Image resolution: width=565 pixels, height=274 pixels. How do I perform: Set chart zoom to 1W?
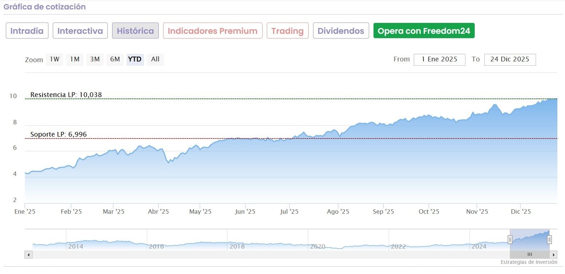(55, 59)
